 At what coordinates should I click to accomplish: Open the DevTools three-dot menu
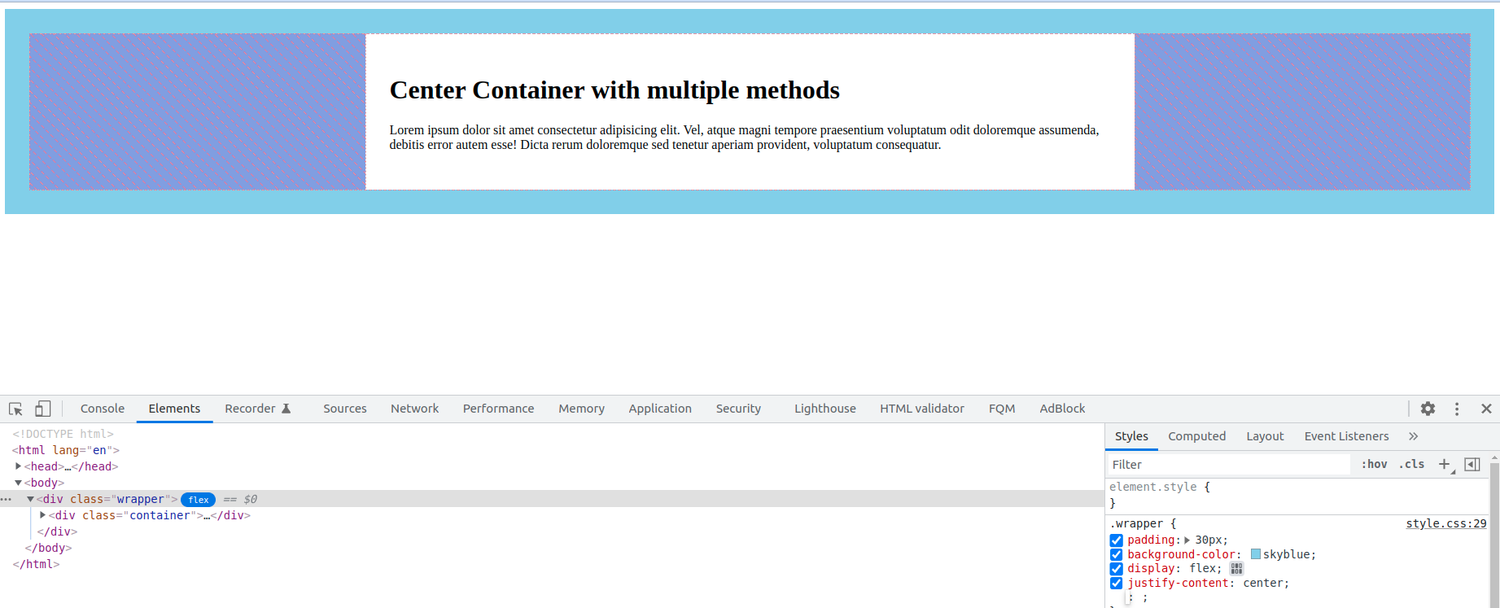1457,409
